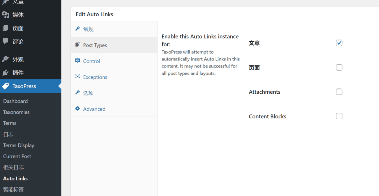379x196 pixels.
Task: Click the Current Post submenu link
Action: pos(17,156)
